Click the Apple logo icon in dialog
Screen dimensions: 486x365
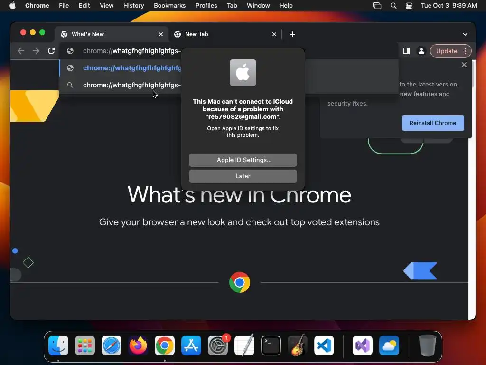tap(243, 73)
